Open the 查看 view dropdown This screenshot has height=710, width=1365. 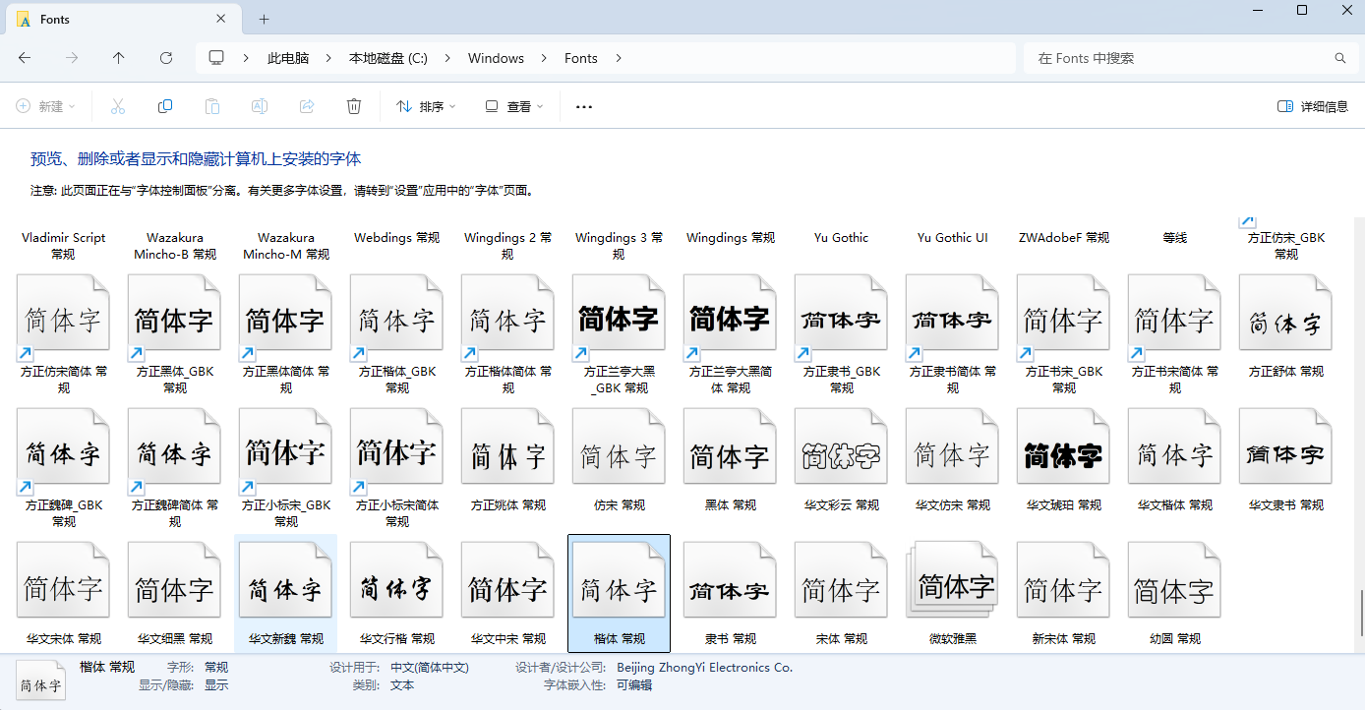coord(513,106)
